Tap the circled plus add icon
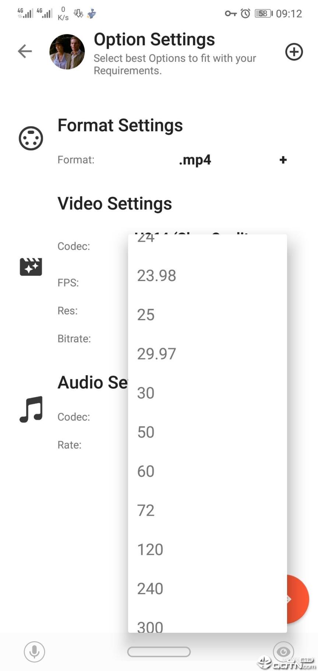 point(294,52)
